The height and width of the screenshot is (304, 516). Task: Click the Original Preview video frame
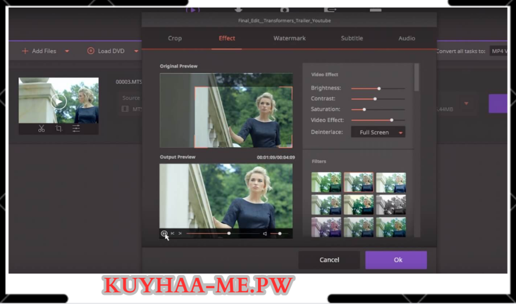[x=226, y=110]
